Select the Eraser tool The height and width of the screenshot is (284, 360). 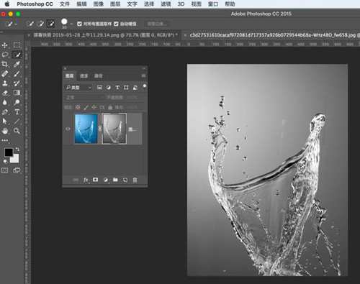point(4,93)
